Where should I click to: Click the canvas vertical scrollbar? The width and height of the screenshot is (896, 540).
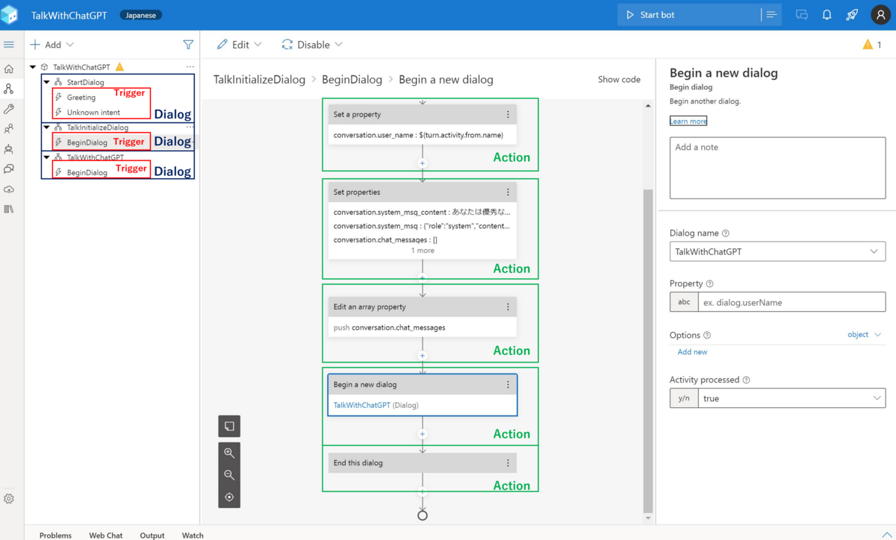(648, 351)
